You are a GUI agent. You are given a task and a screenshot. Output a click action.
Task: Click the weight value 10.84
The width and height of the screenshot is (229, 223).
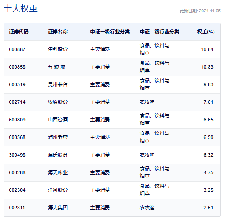(x=207, y=49)
